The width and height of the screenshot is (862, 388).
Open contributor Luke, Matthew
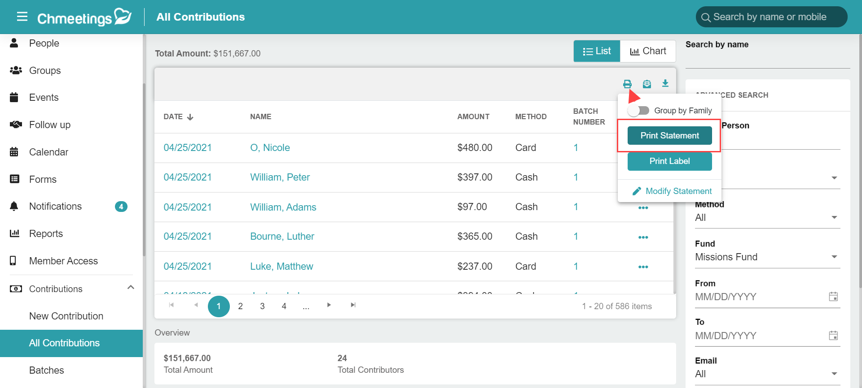(281, 266)
